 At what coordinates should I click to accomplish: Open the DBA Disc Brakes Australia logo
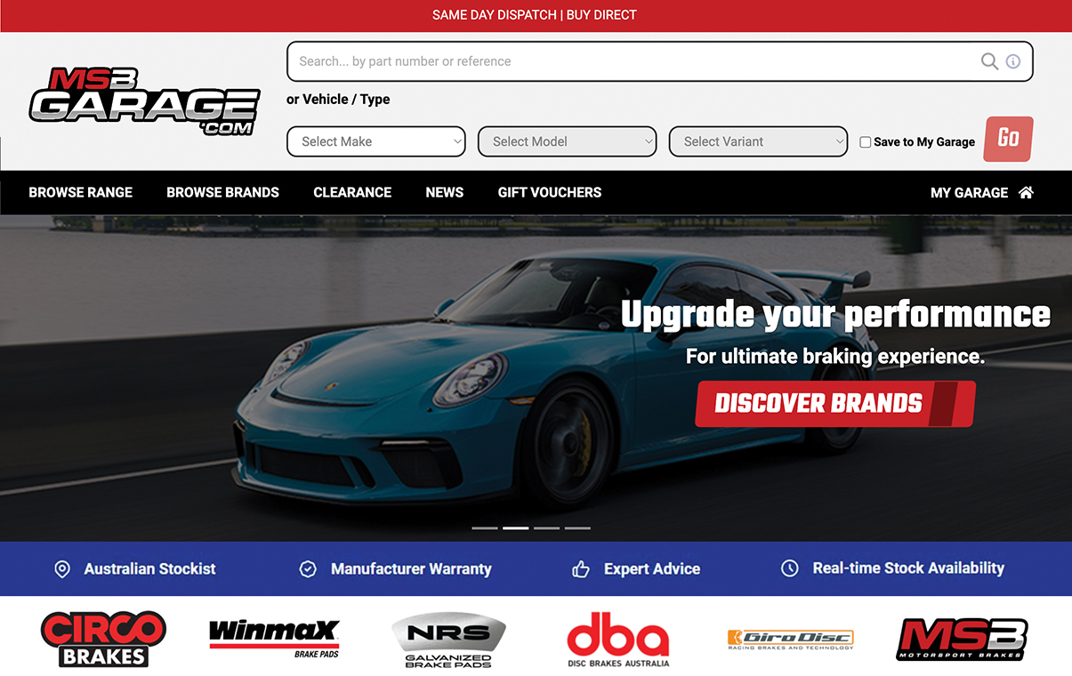pos(618,639)
